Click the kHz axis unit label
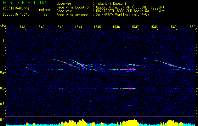This screenshot has width=198, height=126. click(3, 26)
